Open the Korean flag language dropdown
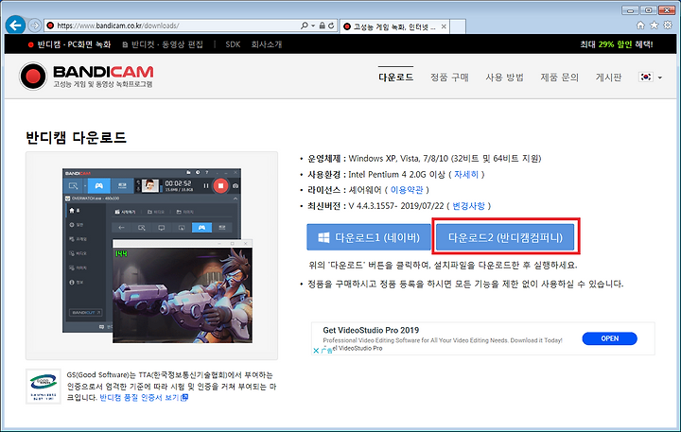This screenshot has height=432, width=681. pos(650,78)
